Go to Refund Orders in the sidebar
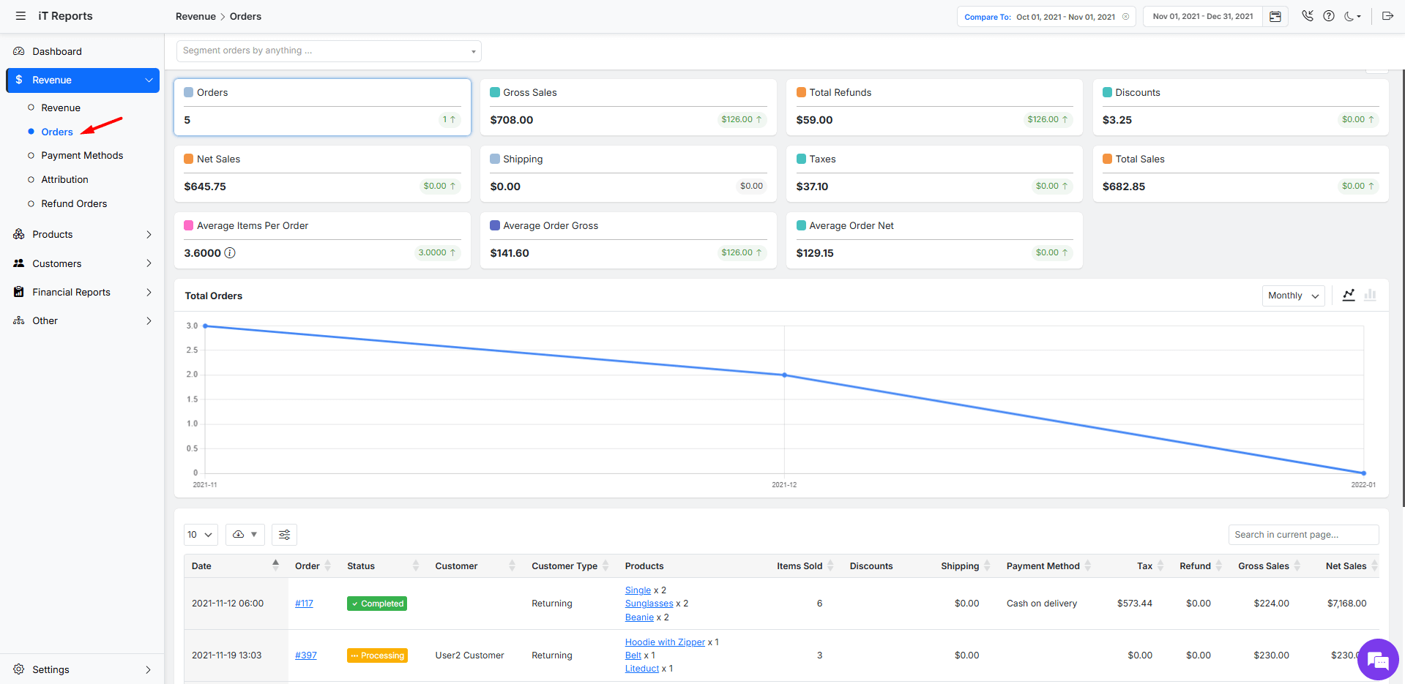Viewport: 1405px width, 684px height. point(74,204)
